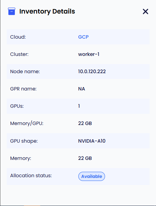
Task: Click the Inventory Details heading
Action: tap(47, 11)
